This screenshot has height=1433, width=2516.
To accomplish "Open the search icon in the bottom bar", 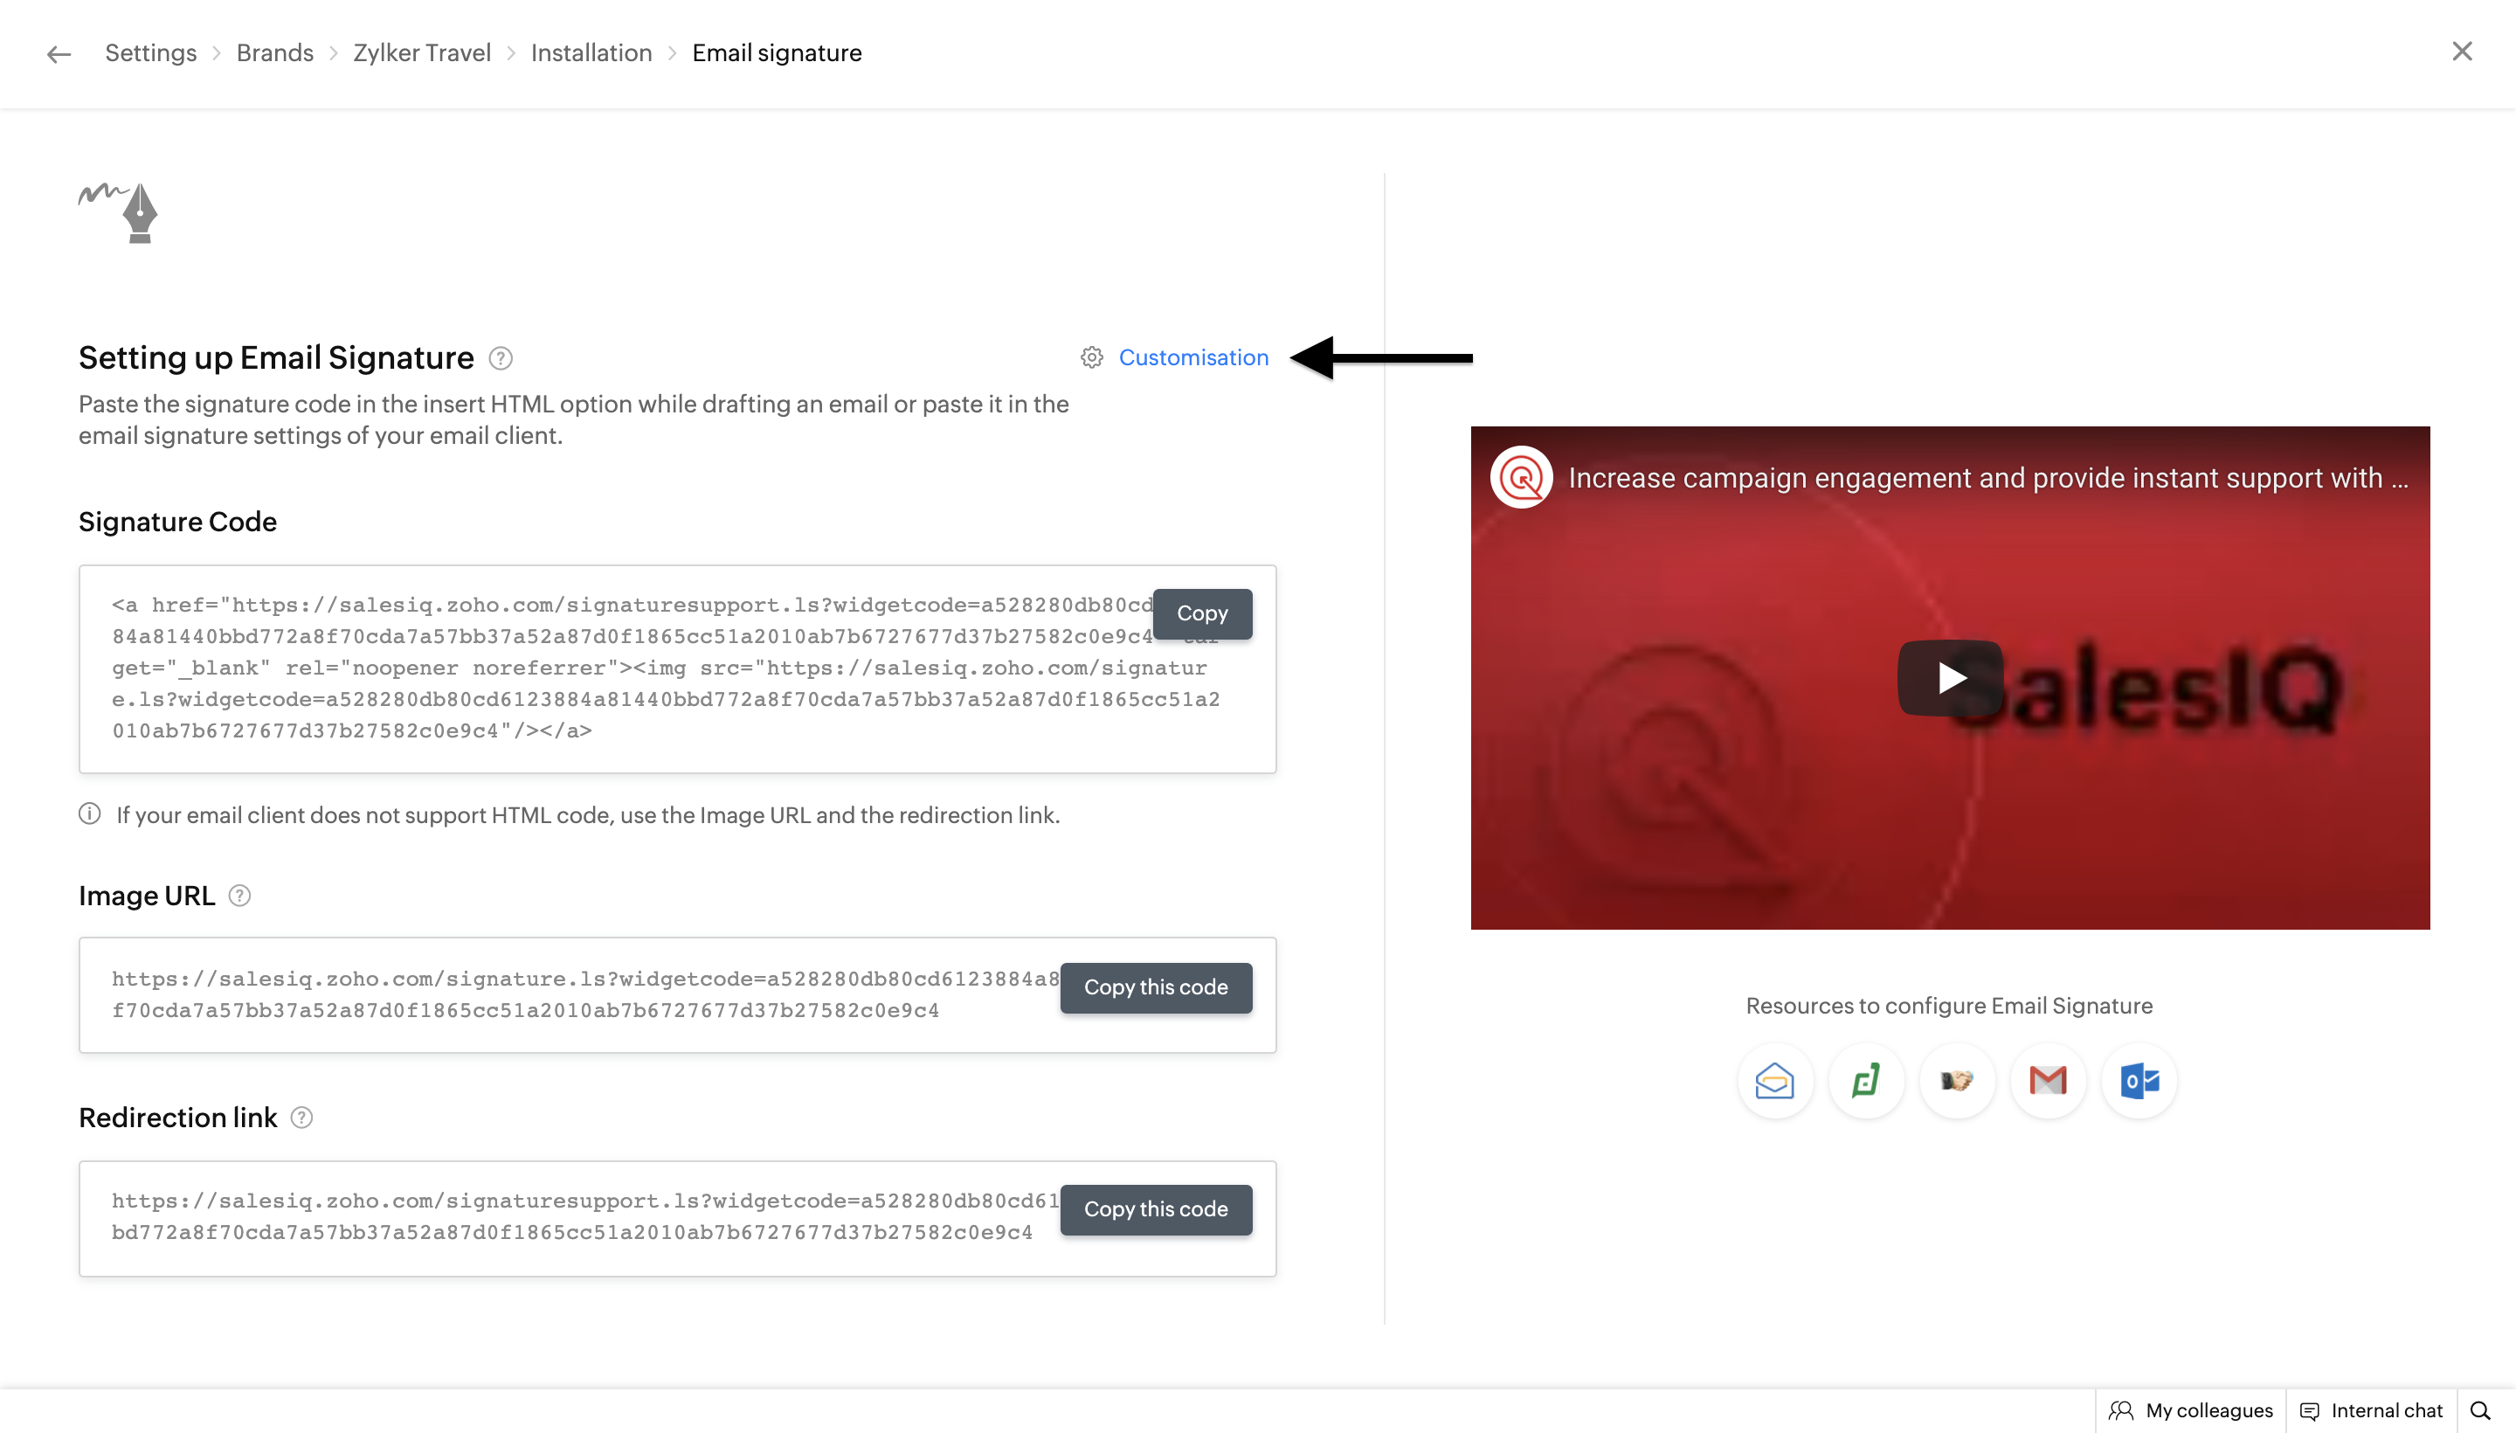I will 2480,1410.
